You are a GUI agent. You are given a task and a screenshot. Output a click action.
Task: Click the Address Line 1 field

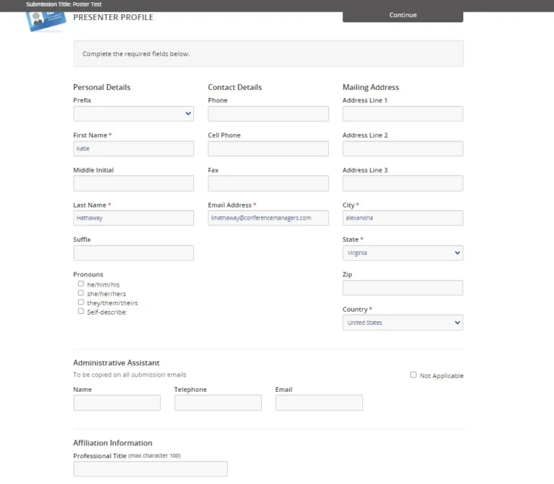pos(403,114)
